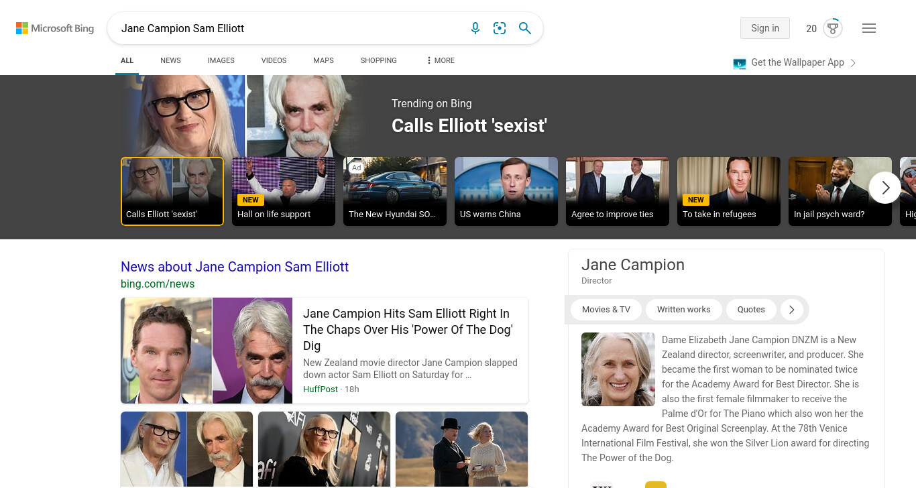
Task: Open Agree to improve ties card
Action: 618,191
